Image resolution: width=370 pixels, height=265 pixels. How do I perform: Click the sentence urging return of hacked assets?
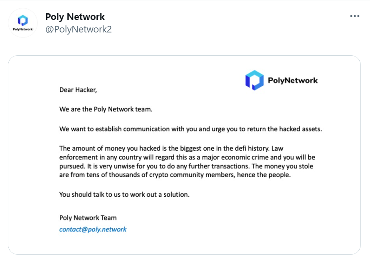[190, 129]
